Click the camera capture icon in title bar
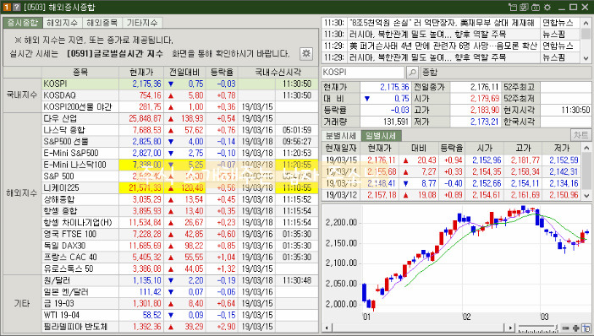The height and width of the screenshot is (336, 594). point(536,8)
